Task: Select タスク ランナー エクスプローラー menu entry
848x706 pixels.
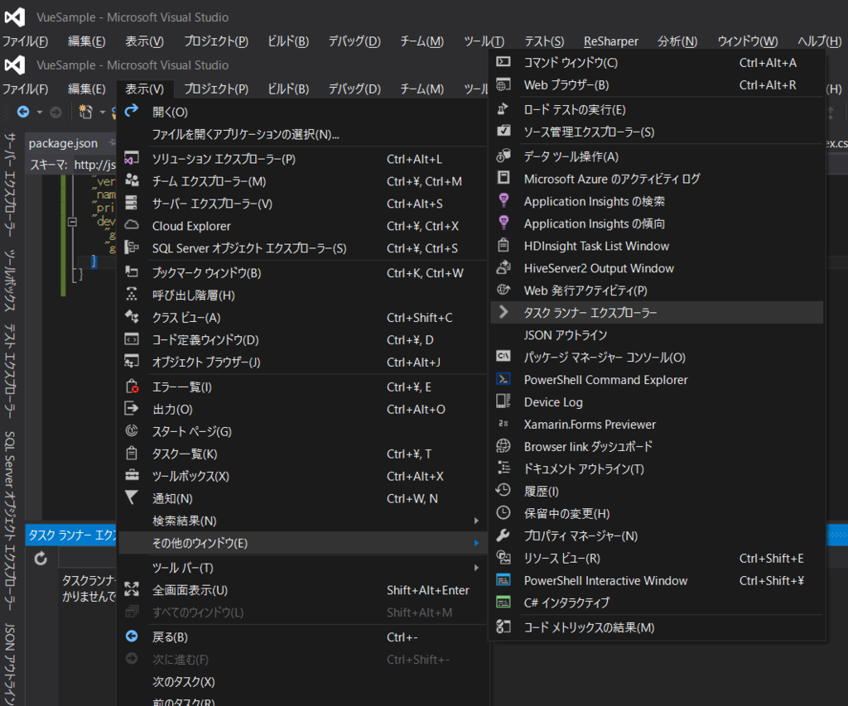Action: [657, 313]
